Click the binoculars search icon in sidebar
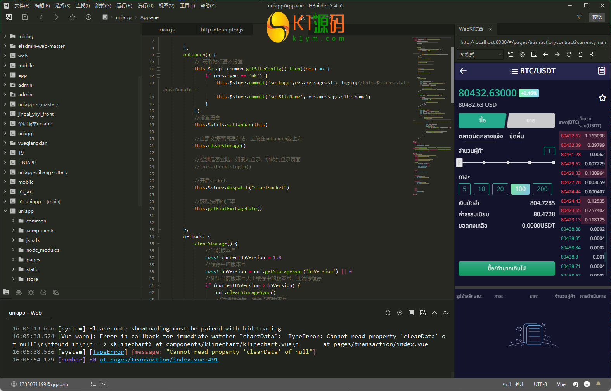The image size is (611, 391). [x=19, y=292]
